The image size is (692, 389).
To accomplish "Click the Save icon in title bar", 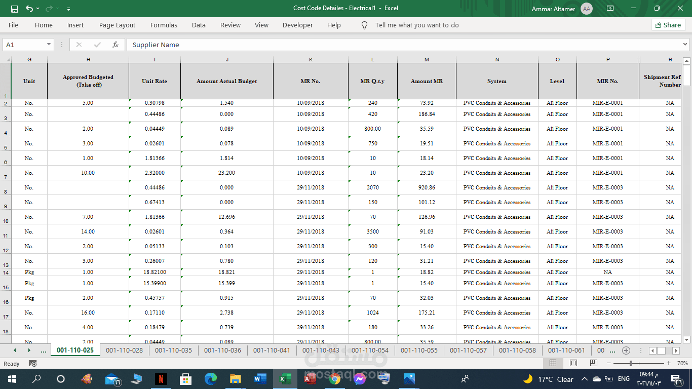I will tap(14, 9).
